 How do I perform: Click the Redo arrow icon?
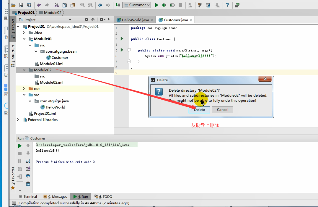[47, 5]
